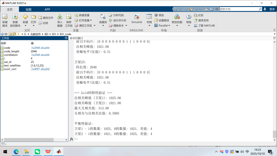Click the 帮助 (Help) question mark icon
This screenshot has width=277, height=156.
pos(189,17)
